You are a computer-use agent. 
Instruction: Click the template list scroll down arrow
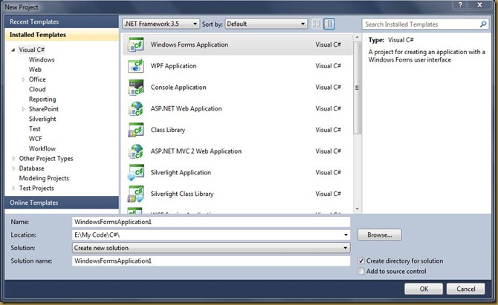(357, 209)
